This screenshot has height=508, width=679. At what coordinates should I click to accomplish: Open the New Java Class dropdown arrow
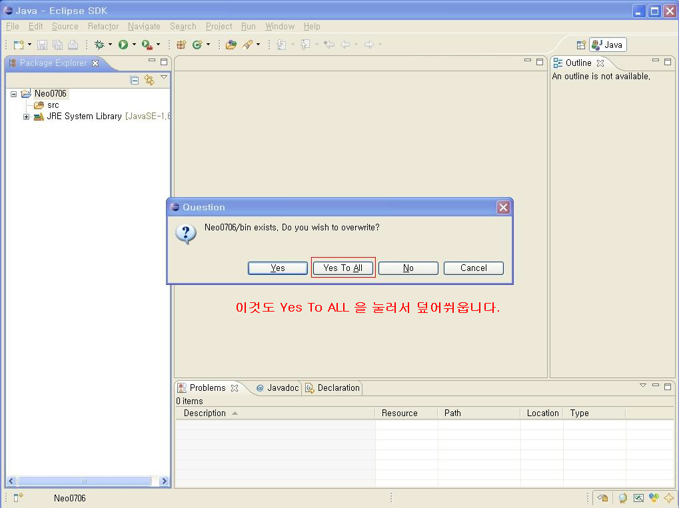(x=208, y=45)
